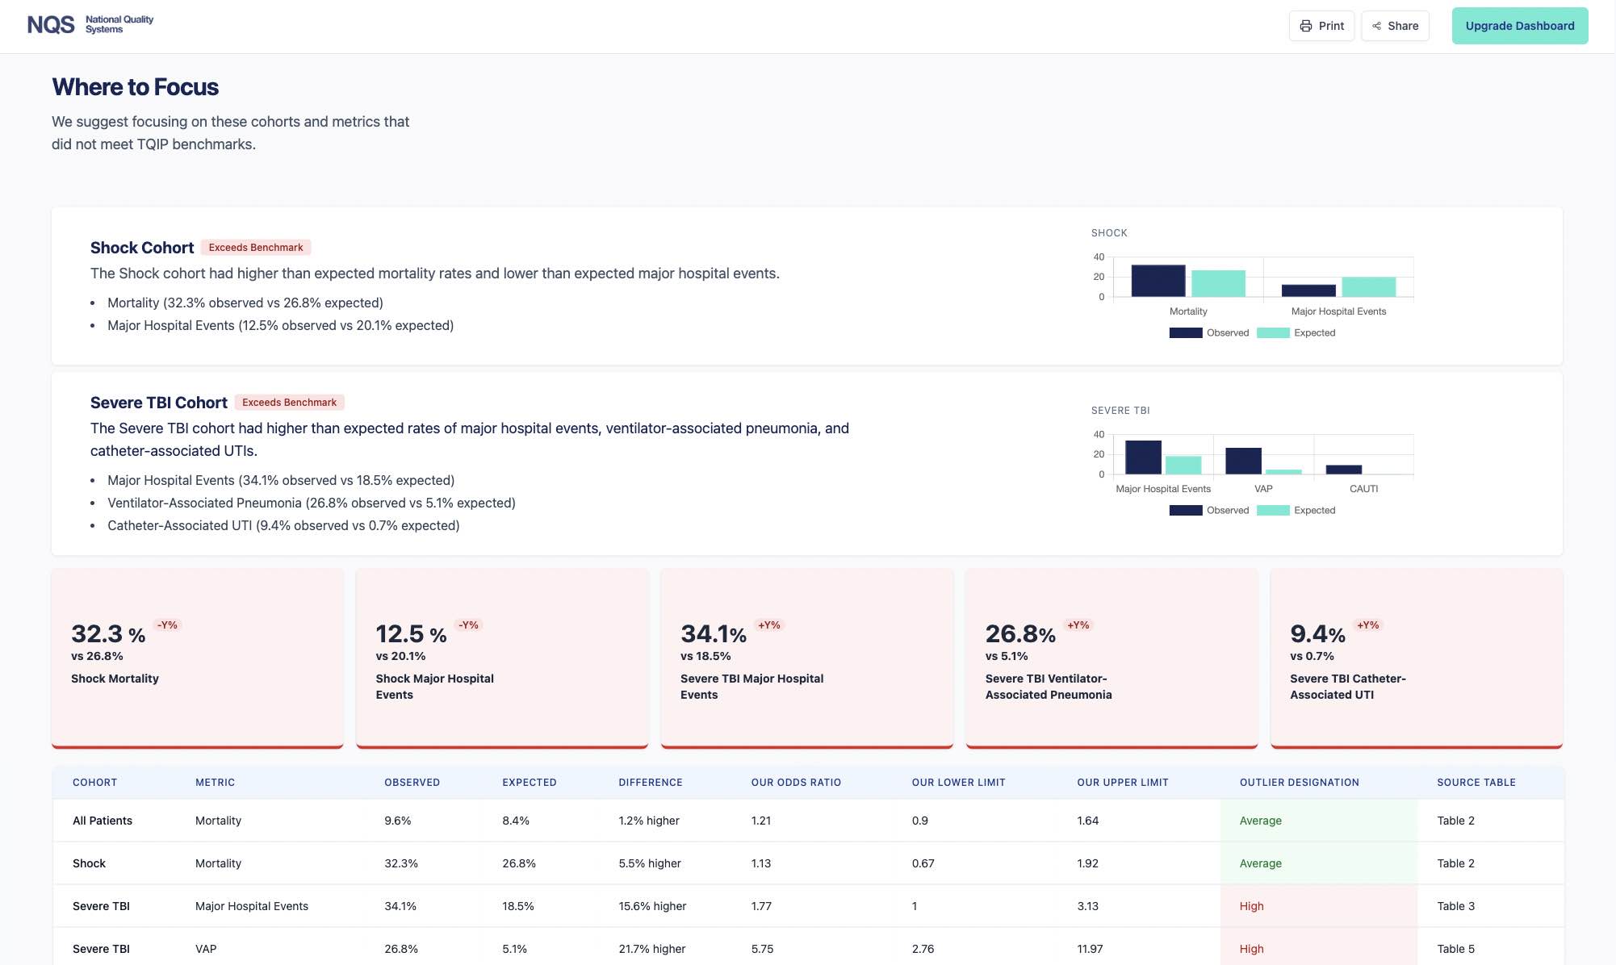Click the observed CAUTI bar in Severe TBI chart
The width and height of the screenshot is (1616, 965).
[x=1343, y=470]
